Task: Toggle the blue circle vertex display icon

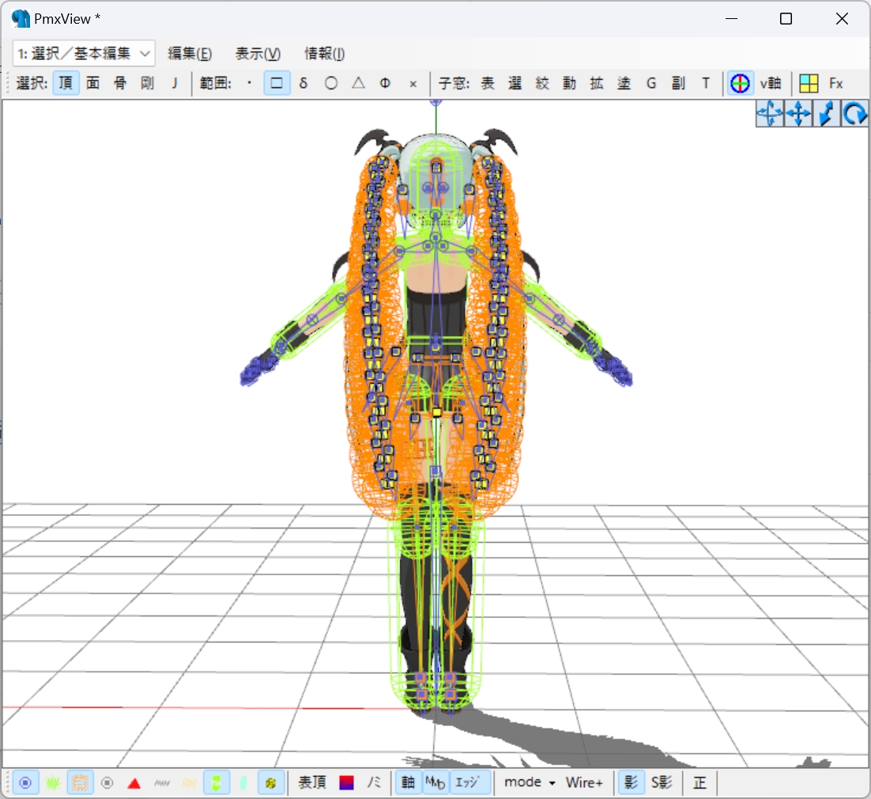Action: (x=25, y=783)
